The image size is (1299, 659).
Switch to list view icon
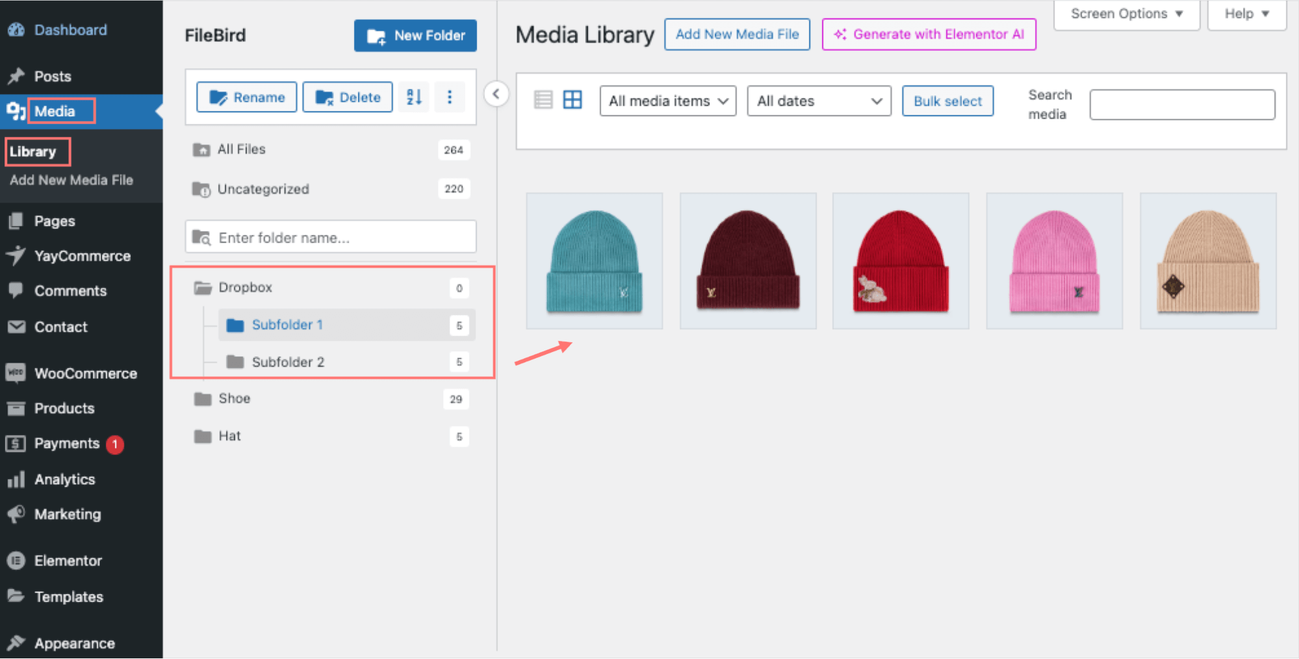pos(543,100)
